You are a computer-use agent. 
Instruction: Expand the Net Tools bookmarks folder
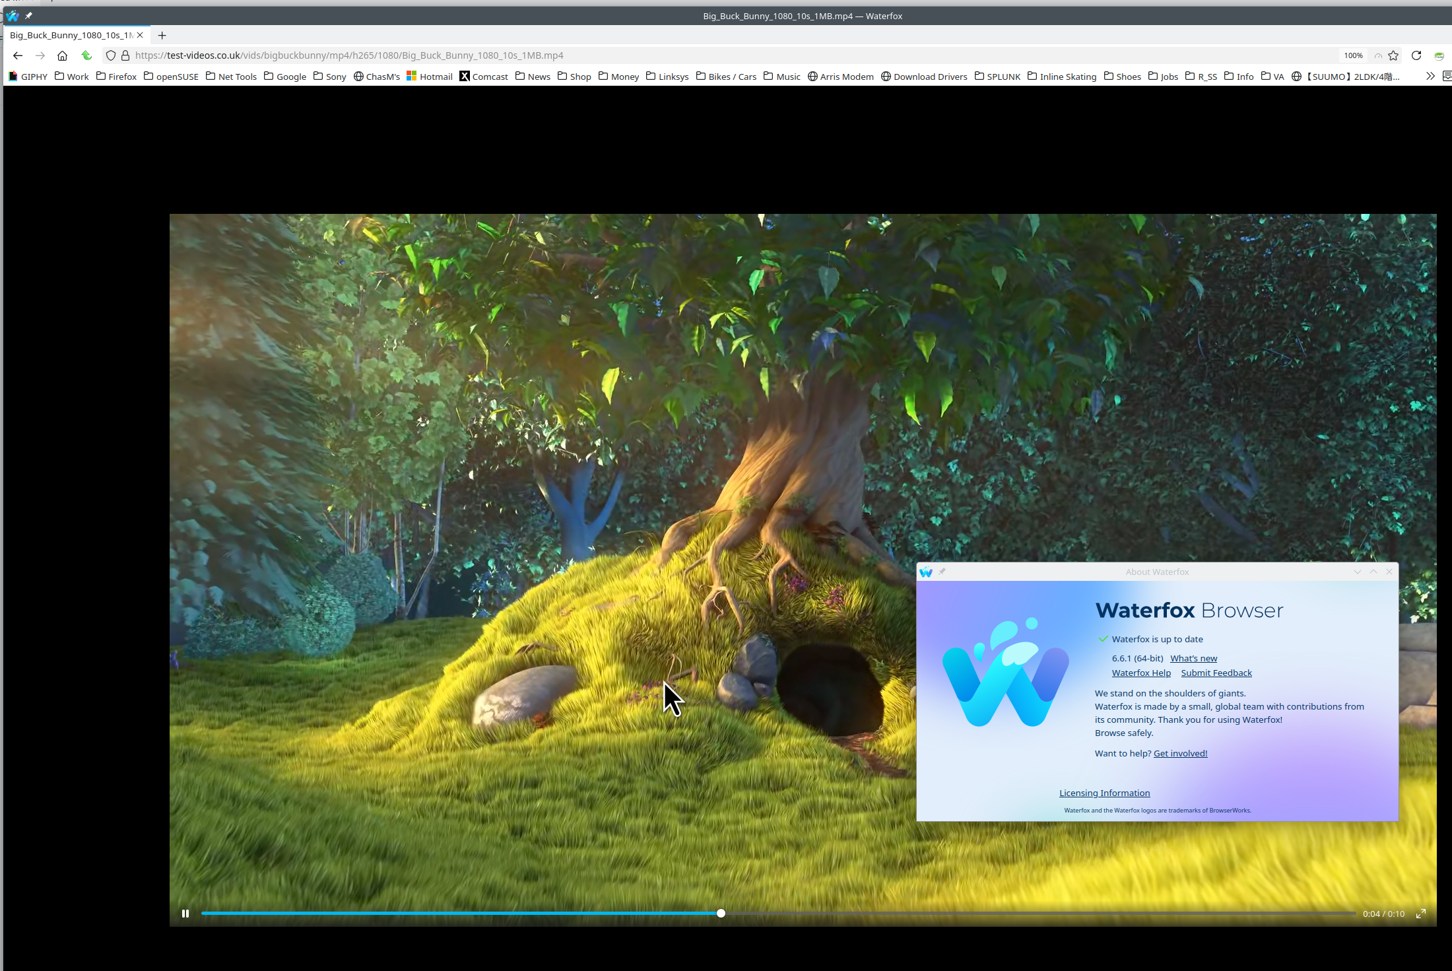[231, 77]
